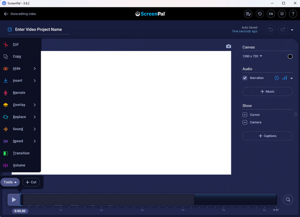Viewport: 300px width, 217px height.
Task: Click the edit pencil icon beside project name
Action: click(x=10, y=29)
